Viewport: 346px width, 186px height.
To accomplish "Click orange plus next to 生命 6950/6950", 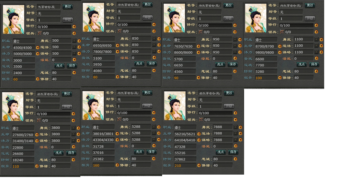I will tap(117, 45).
